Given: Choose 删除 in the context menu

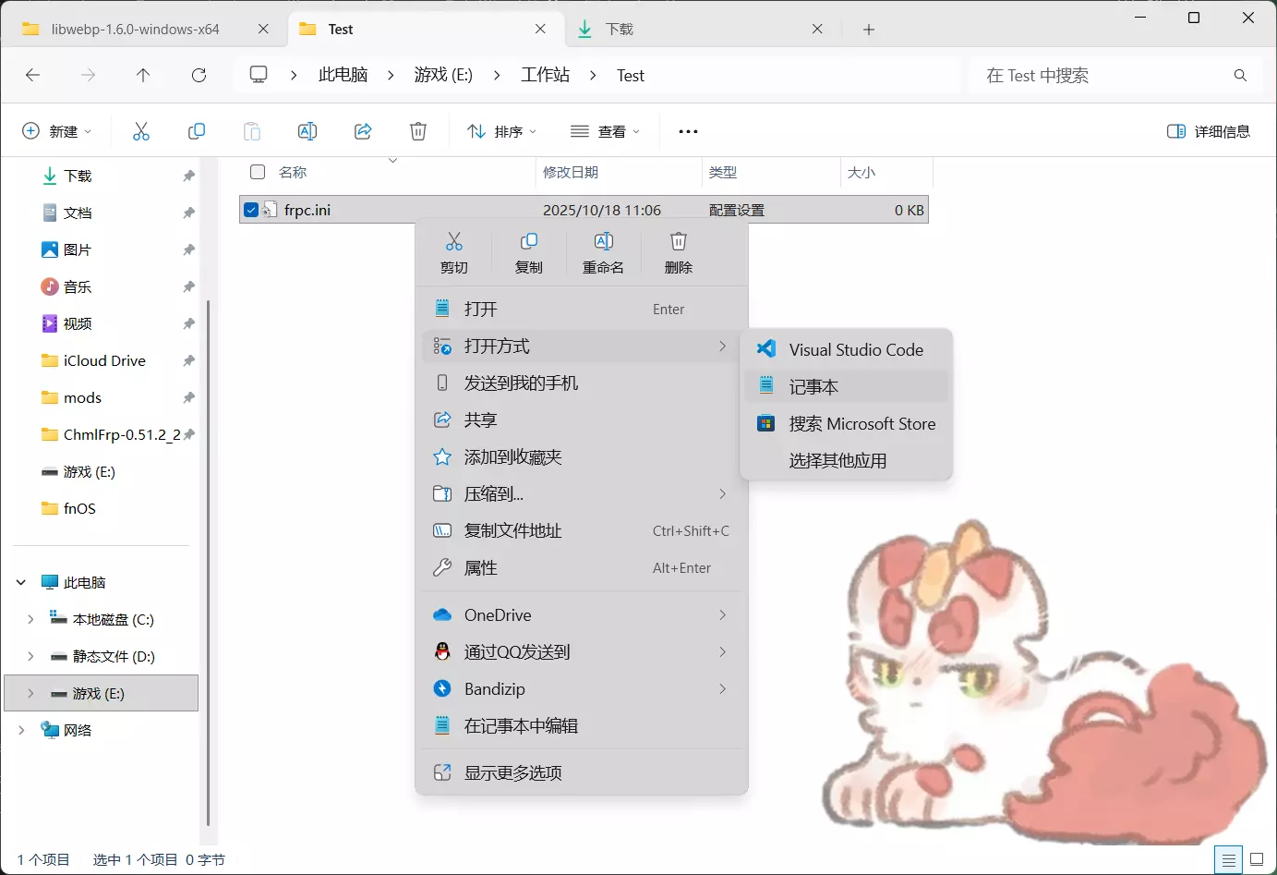Looking at the screenshot, I should 679,253.
